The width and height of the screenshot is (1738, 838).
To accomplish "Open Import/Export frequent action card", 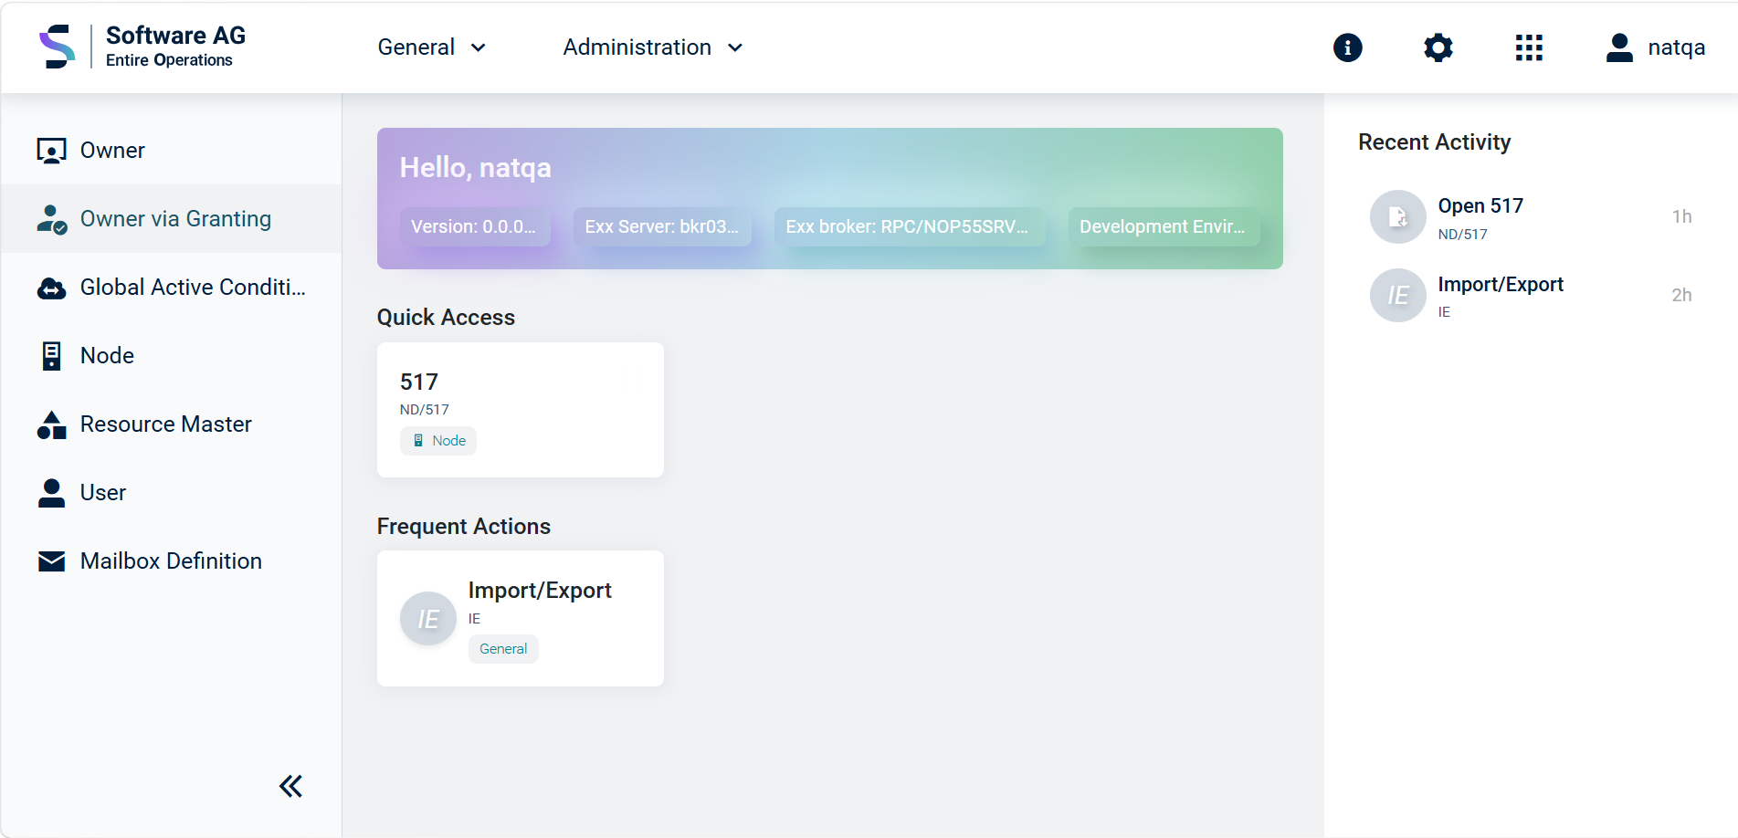I will (521, 618).
